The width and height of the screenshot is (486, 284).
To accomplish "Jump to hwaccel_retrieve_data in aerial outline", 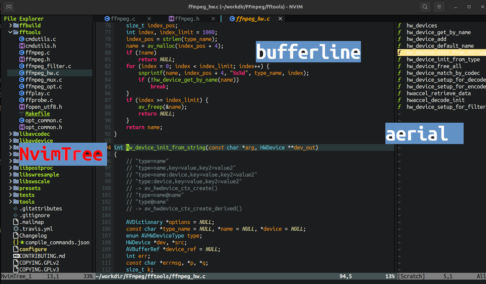I will 439,93.
